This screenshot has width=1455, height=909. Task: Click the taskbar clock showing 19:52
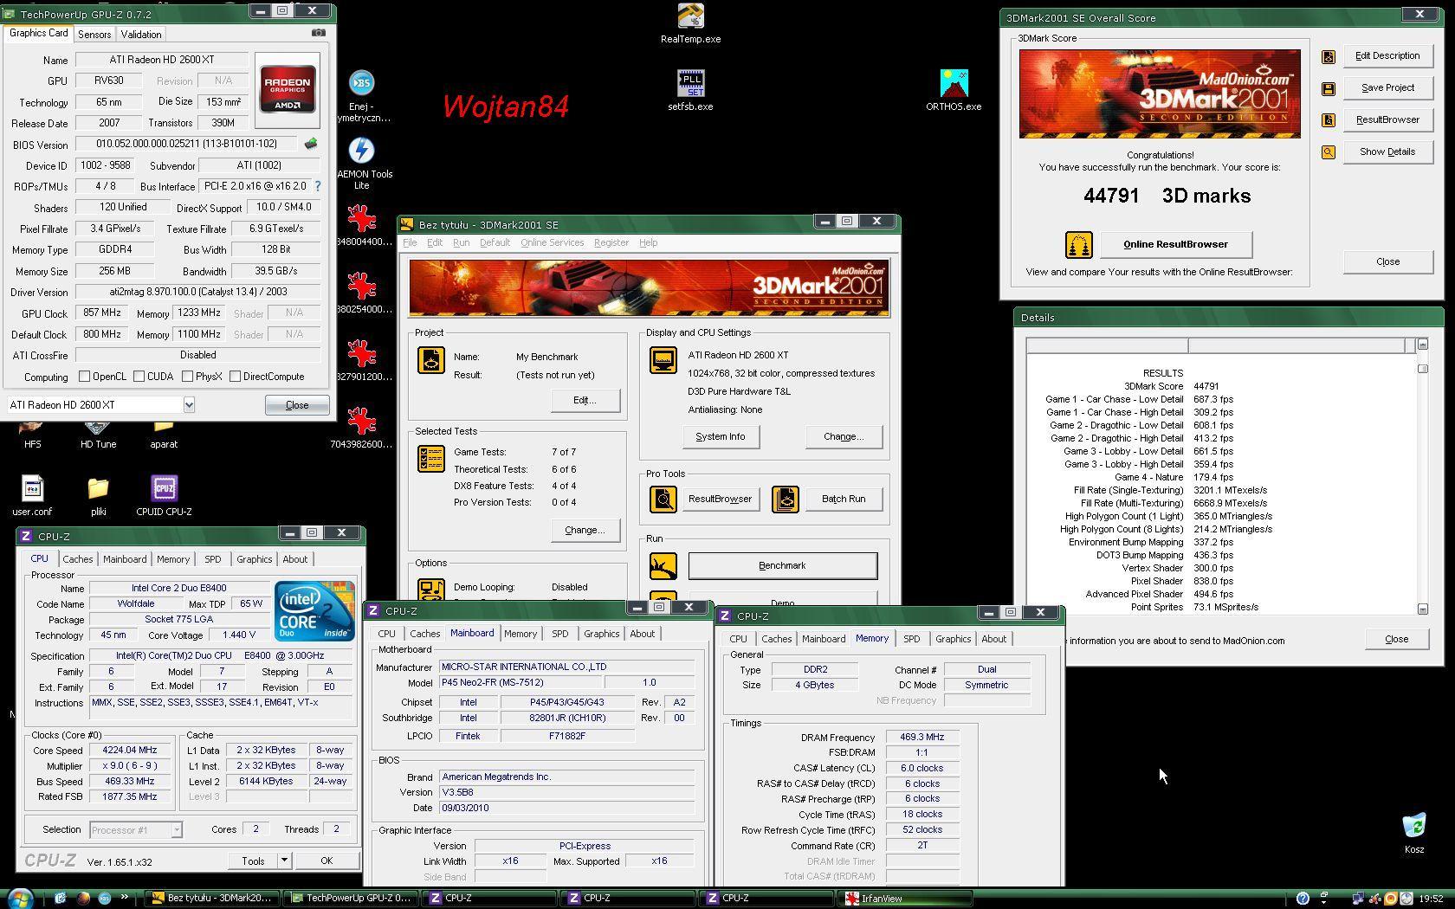(1431, 899)
